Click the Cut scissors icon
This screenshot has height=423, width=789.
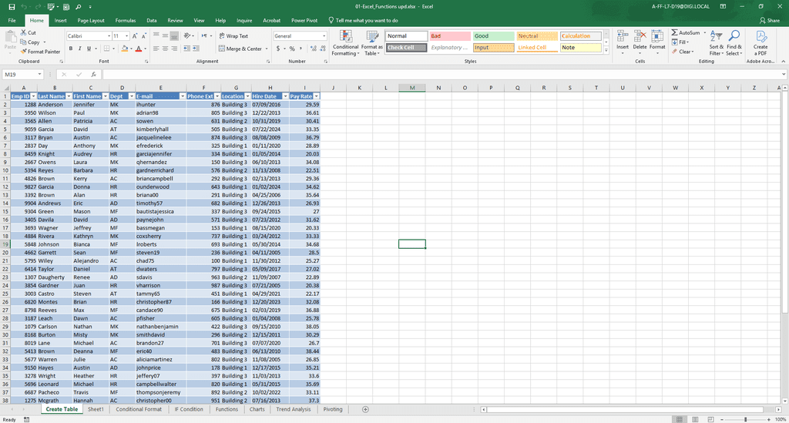24,32
